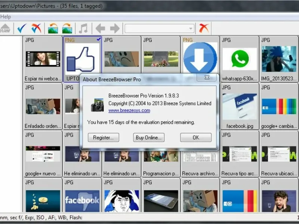Click the 'About BreezeBrowser Pro' dialog title

click(x=112, y=80)
